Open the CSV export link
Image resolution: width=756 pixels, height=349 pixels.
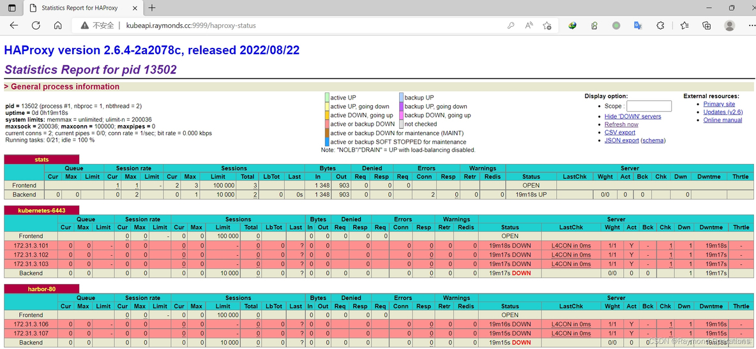click(x=619, y=132)
